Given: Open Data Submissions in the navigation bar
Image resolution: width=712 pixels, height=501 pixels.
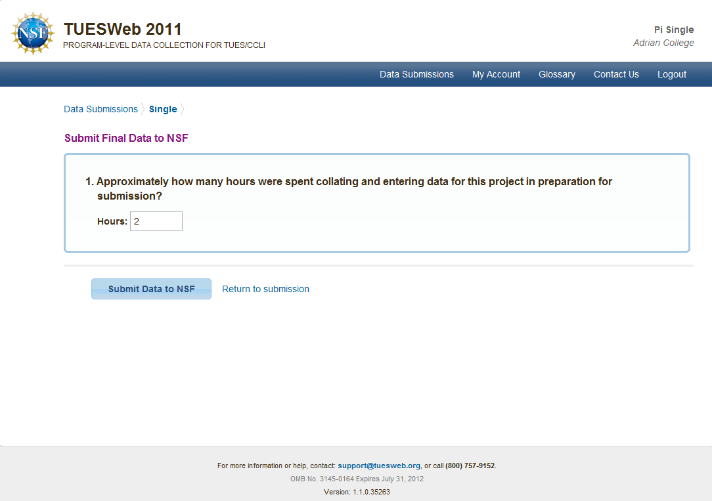Looking at the screenshot, I should 416,74.
